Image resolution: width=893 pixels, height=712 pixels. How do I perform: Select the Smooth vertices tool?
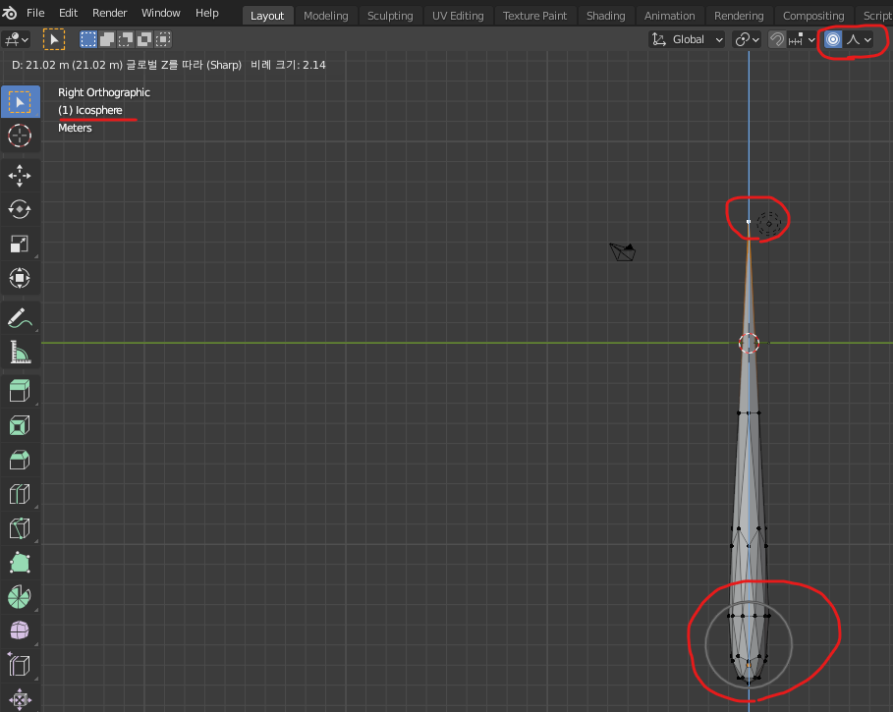(20, 631)
